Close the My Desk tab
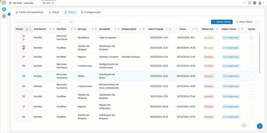 53,3
